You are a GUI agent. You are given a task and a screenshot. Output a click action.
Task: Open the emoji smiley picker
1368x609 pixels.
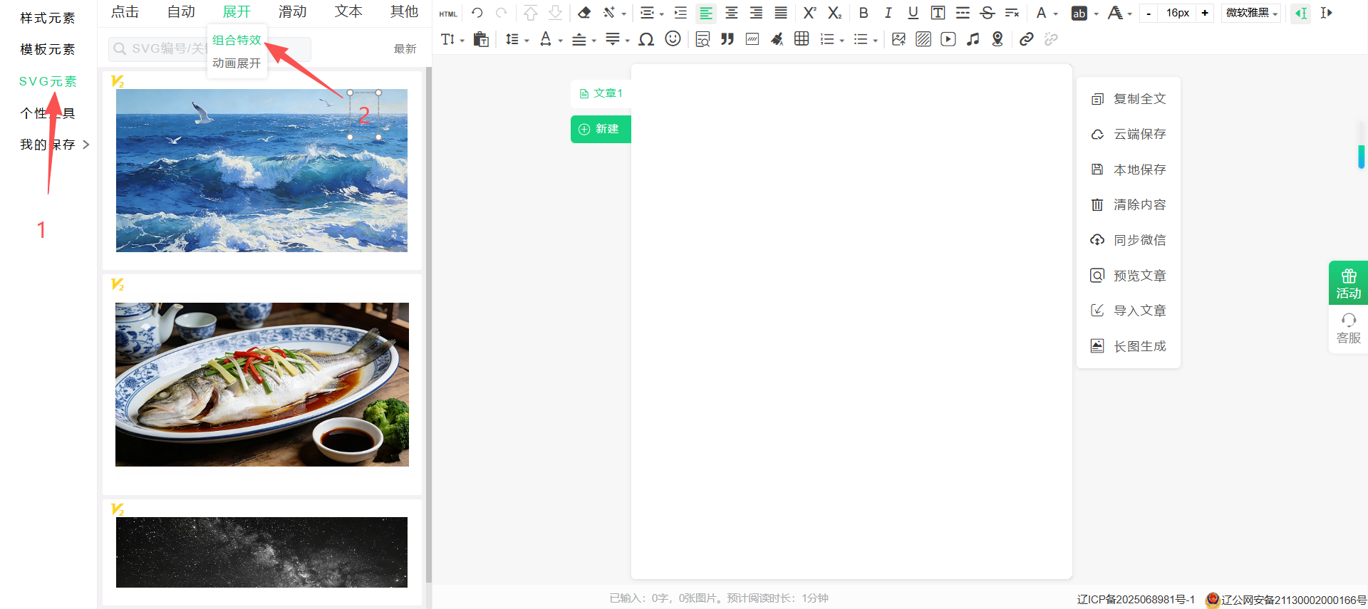click(673, 39)
